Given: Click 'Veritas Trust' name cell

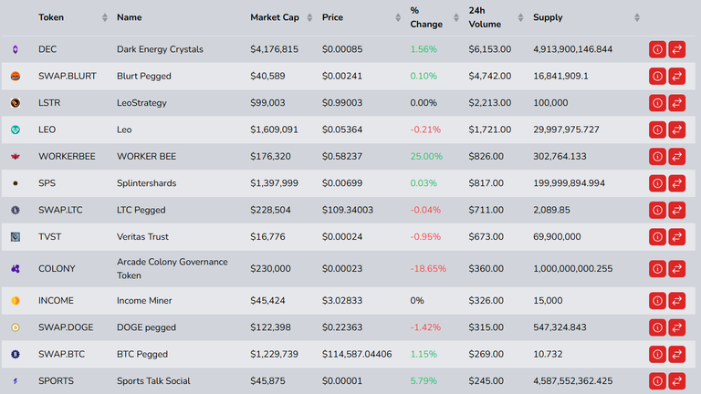Looking at the screenshot, I should pos(142,237).
